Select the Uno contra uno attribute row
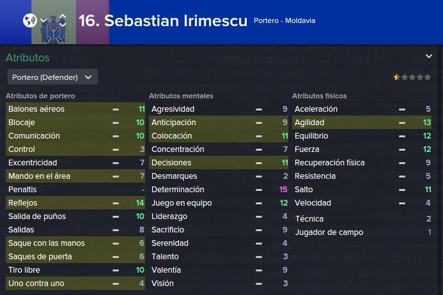443x295 pixels. coord(75,283)
